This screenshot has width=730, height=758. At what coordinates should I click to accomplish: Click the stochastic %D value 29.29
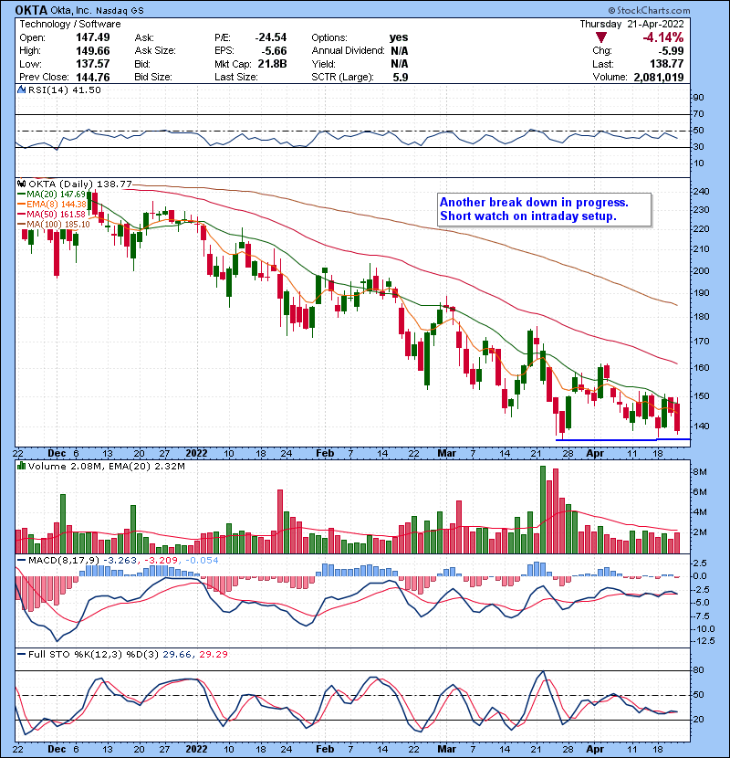213,654
